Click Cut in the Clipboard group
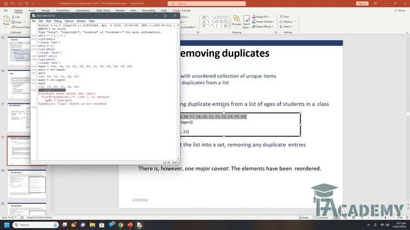Image resolution: width=410 pixels, height=230 pixels. [15, 17]
